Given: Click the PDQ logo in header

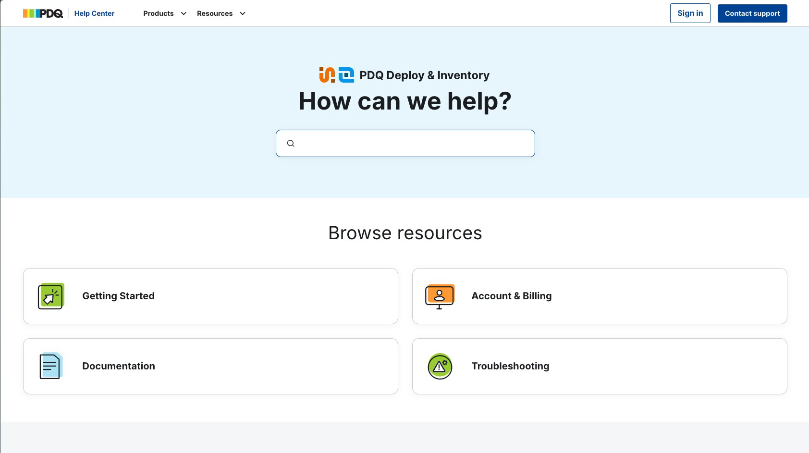Looking at the screenshot, I should tap(43, 13).
